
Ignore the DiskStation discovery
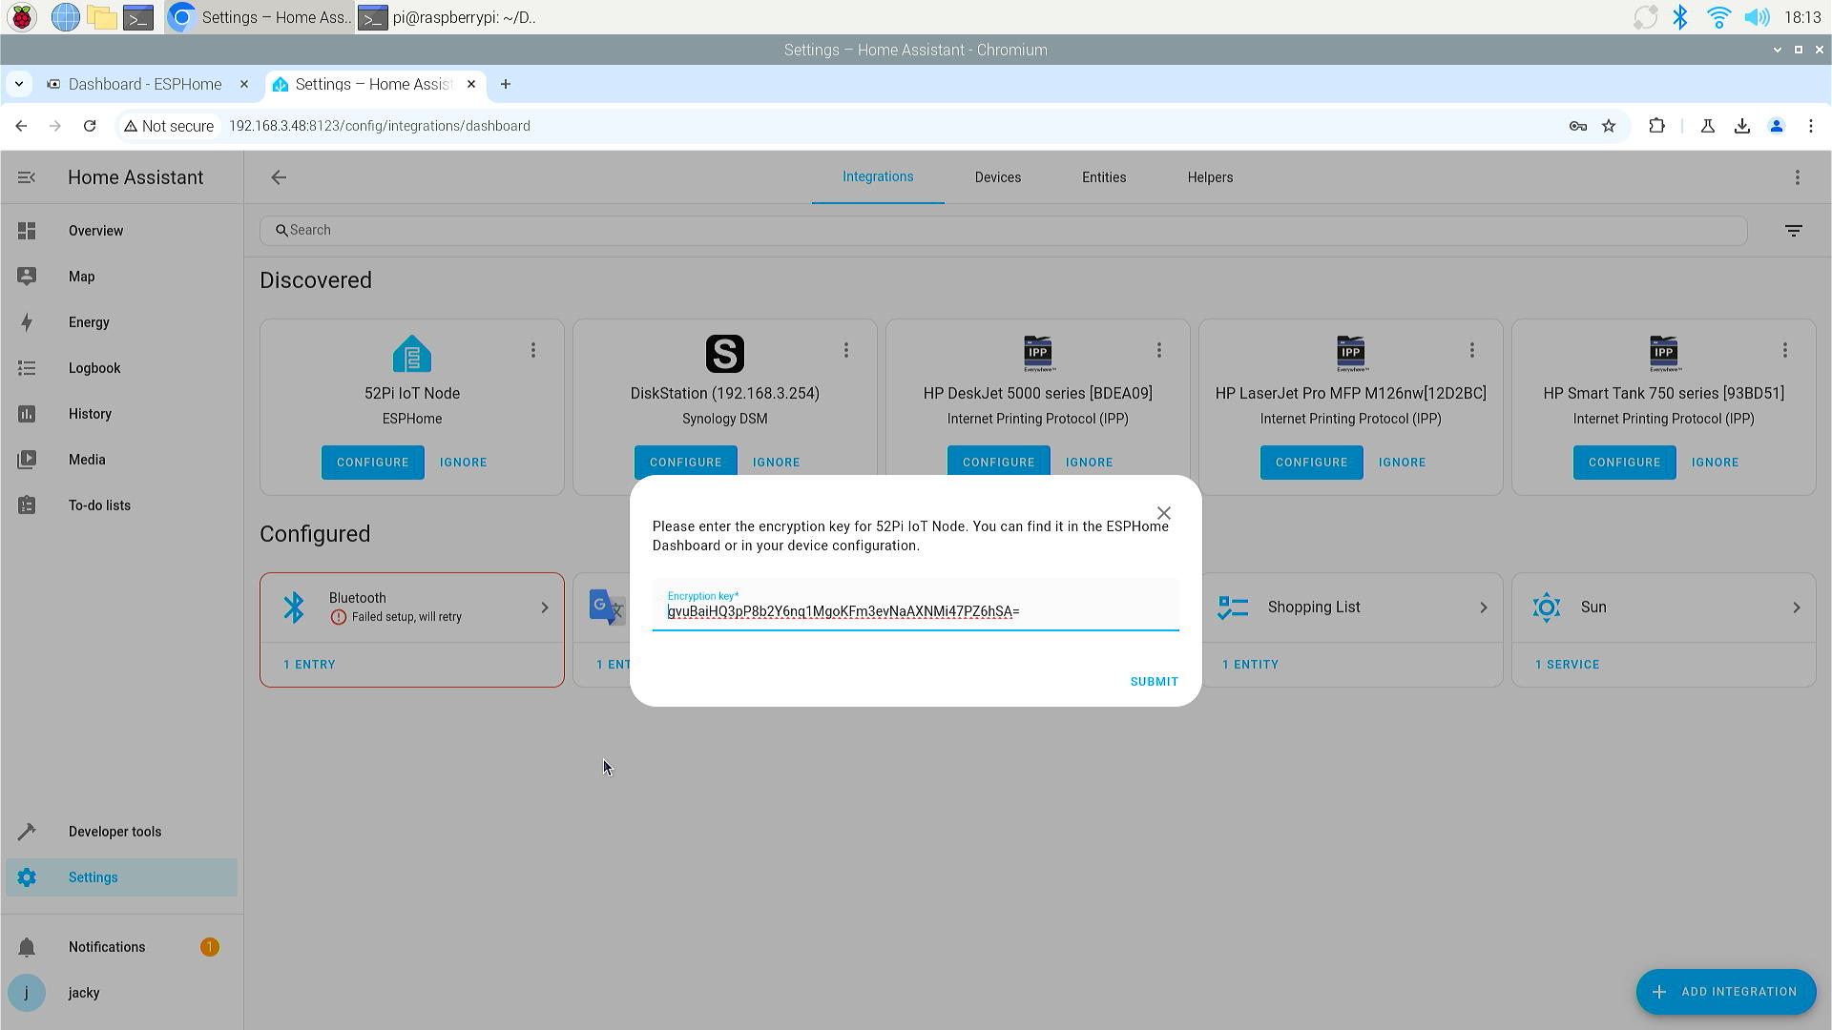pyautogui.click(x=777, y=463)
